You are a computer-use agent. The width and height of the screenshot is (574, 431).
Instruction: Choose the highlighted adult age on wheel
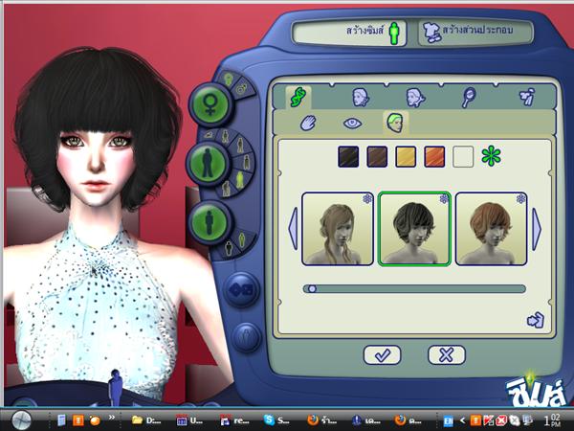[240, 180]
